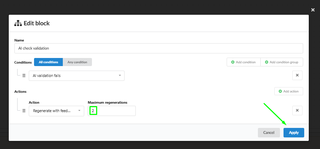Expand the Regenerate with feedback action dropdown
Screen dimensions: 320x149
coord(56,111)
